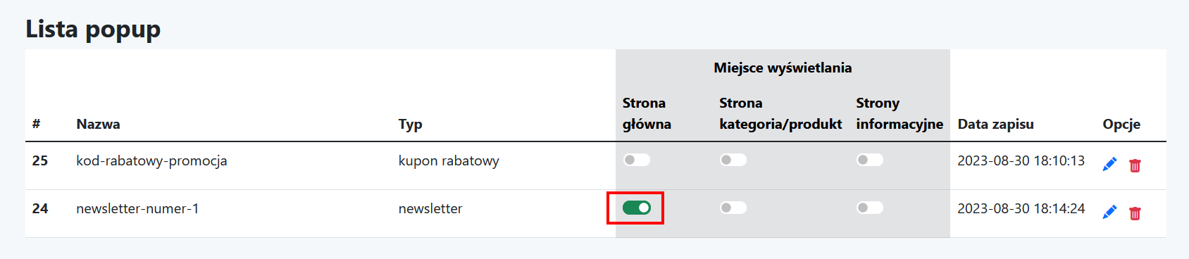Select the kod-rabatowy-promocja name cell
This screenshot has width=1189, height=259.
click(x=151, y=161)
